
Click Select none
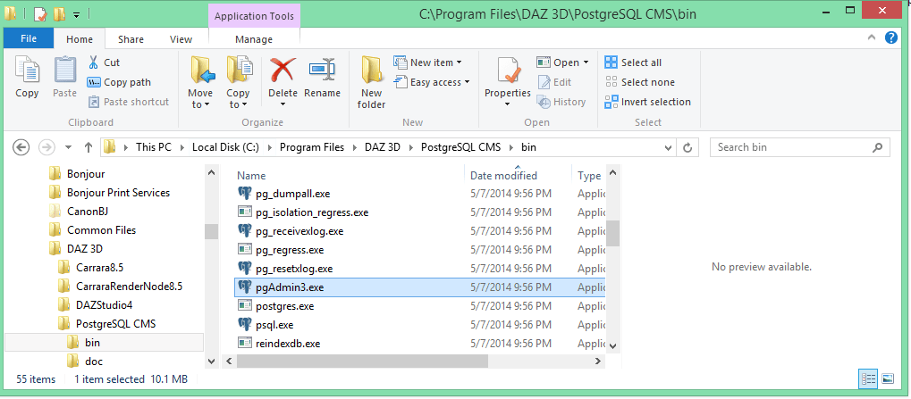point(640,82)
